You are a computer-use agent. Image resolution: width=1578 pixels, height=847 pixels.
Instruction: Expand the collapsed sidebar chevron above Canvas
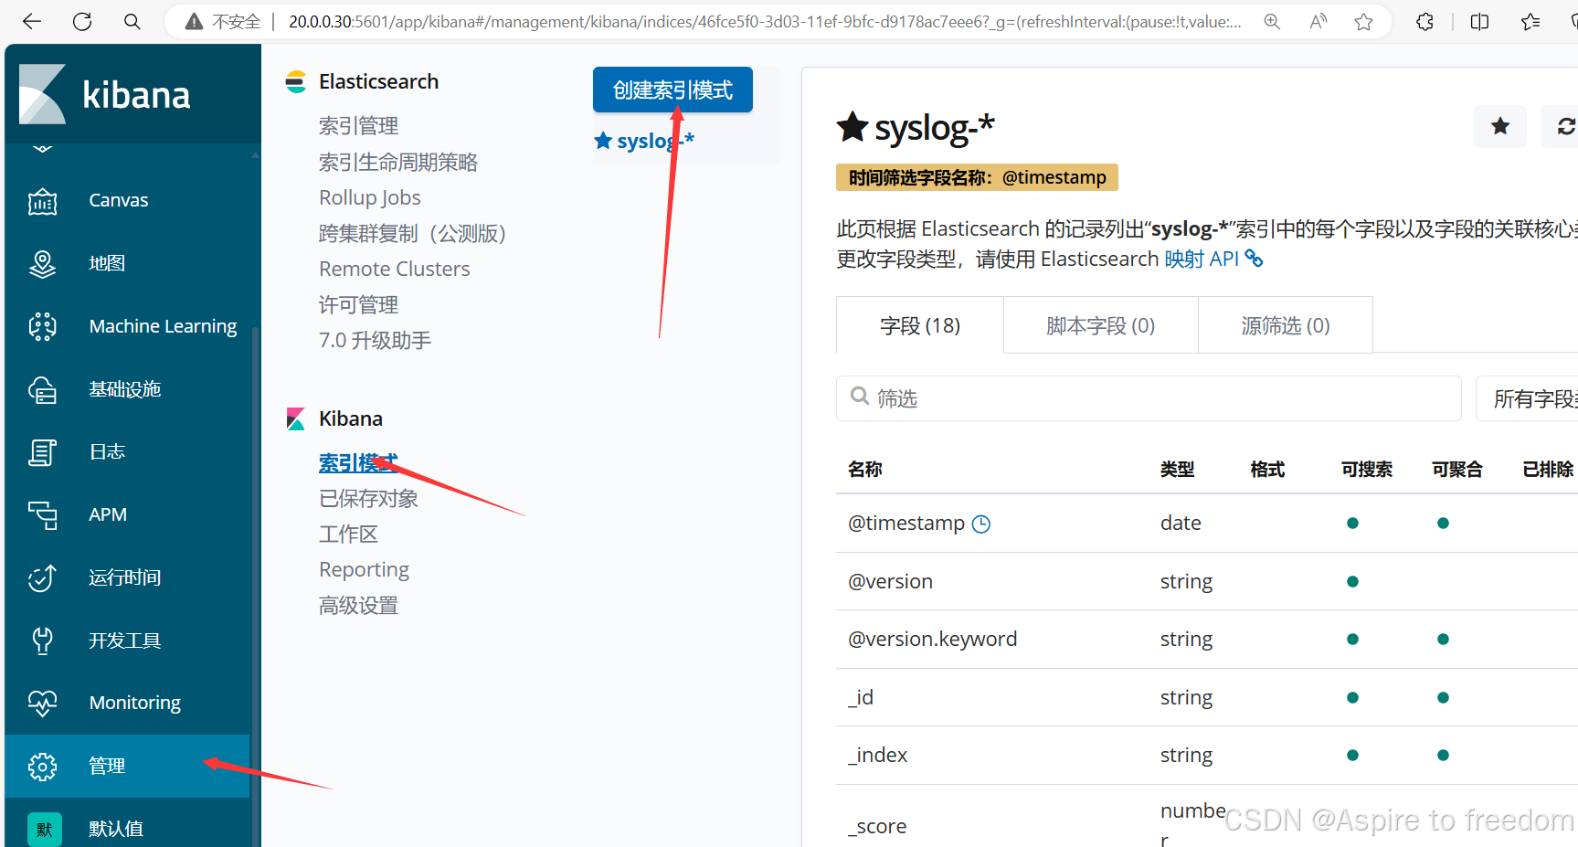42,148
